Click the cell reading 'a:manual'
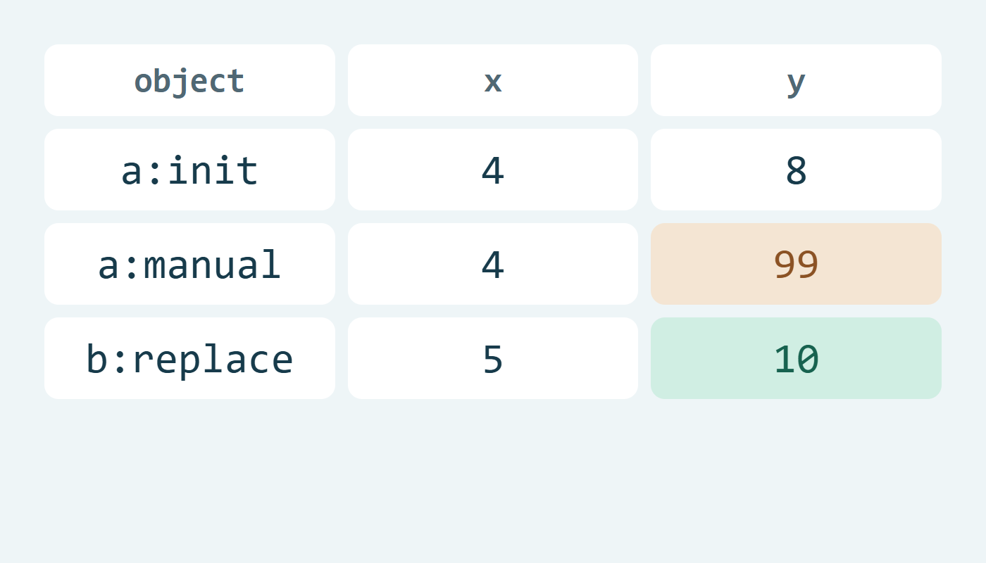This screenshot has width=986, height=563. (189, 264)
